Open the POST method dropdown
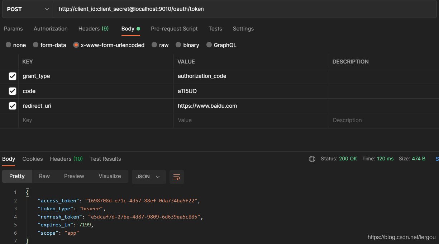Viewport: 439px width, 244px height. [x=28, y=9]
